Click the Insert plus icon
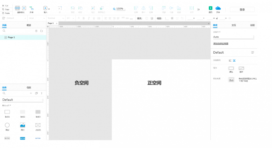Viewport: 272px width, 148px height. [45, 8]
